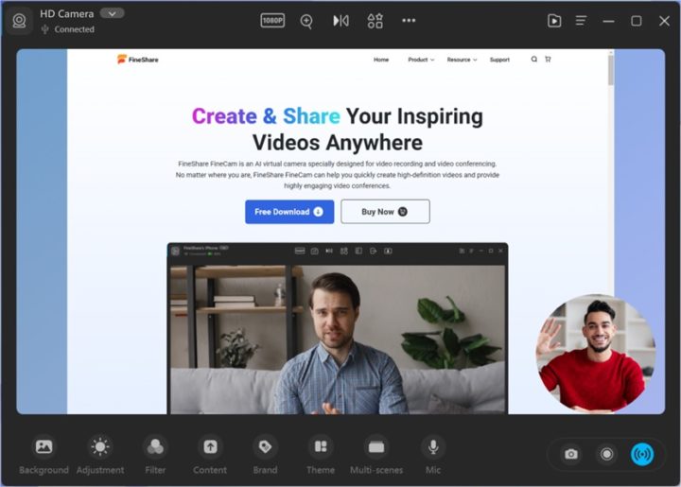Expand the HD Camera source dropdown
Viewport: 681px width, 487px height.
coord(112,13)
